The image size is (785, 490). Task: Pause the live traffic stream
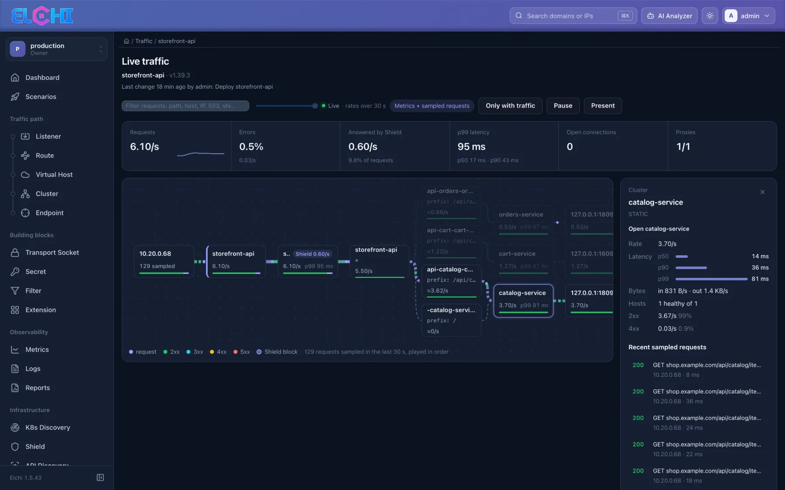563,106
